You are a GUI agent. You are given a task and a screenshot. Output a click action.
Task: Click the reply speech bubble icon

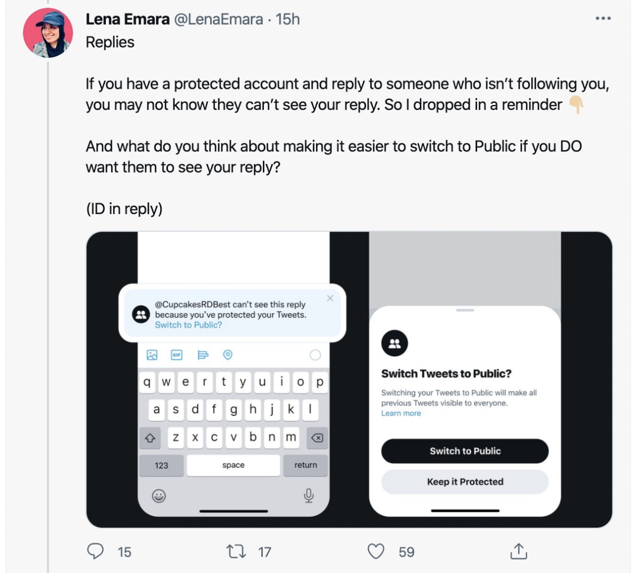point(95,551)
